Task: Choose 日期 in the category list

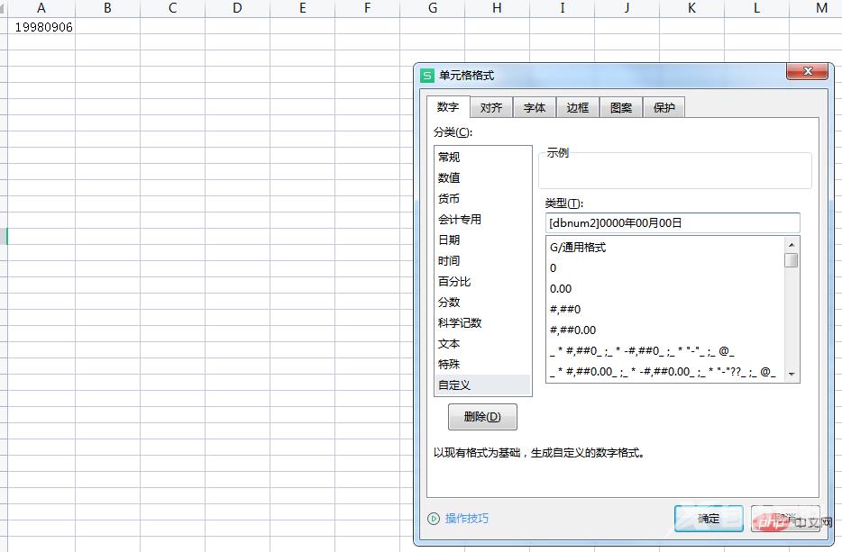Action: 449,240
